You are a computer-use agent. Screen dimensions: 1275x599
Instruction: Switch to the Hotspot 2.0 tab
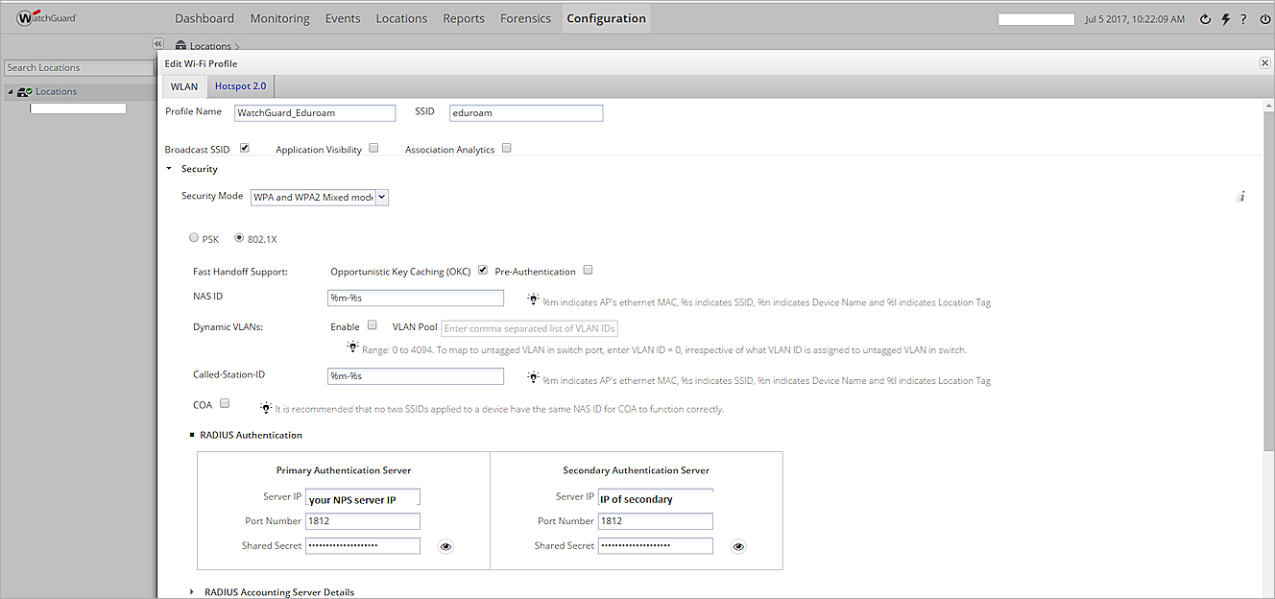(x=239, y=85)
